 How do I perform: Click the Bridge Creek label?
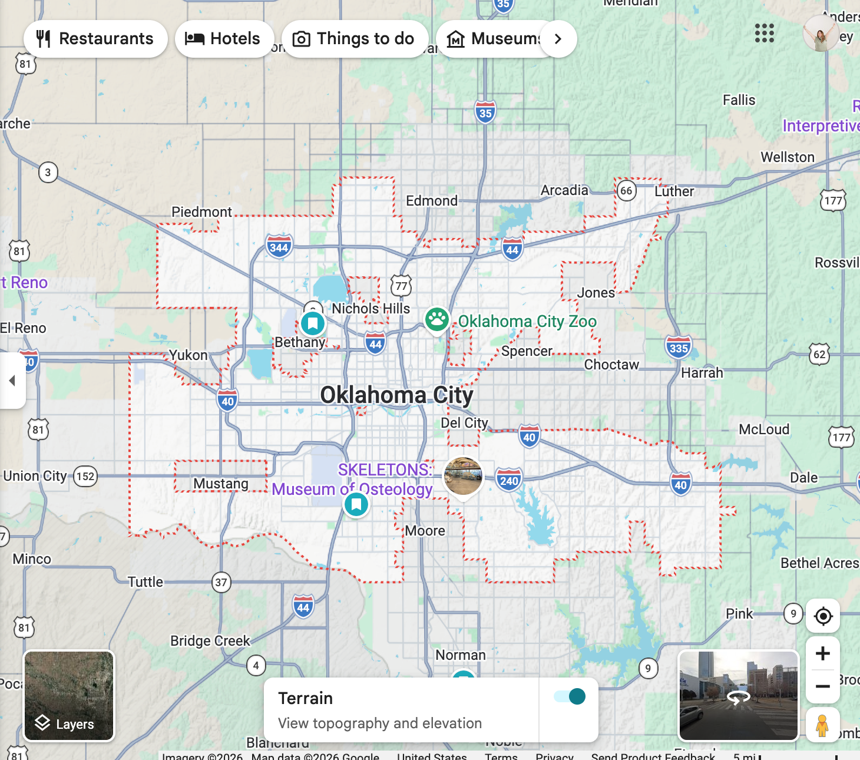click(210, 641)
